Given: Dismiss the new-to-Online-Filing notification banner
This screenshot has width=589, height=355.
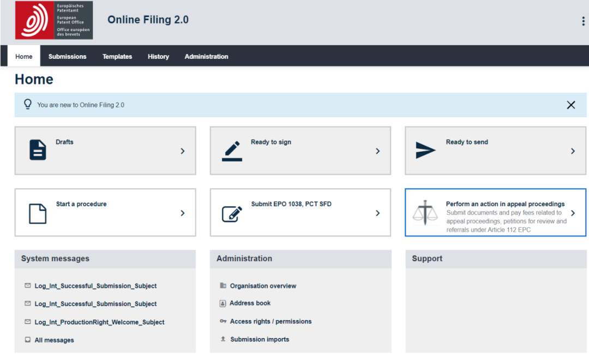Looking at the screenshot, I should [571, 105].
